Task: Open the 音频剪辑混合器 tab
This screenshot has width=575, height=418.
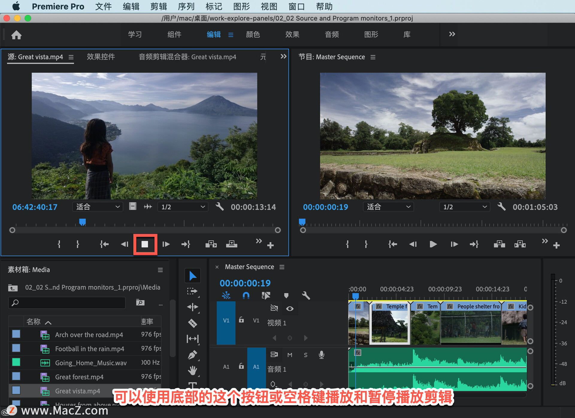Action: pos(187,57)
